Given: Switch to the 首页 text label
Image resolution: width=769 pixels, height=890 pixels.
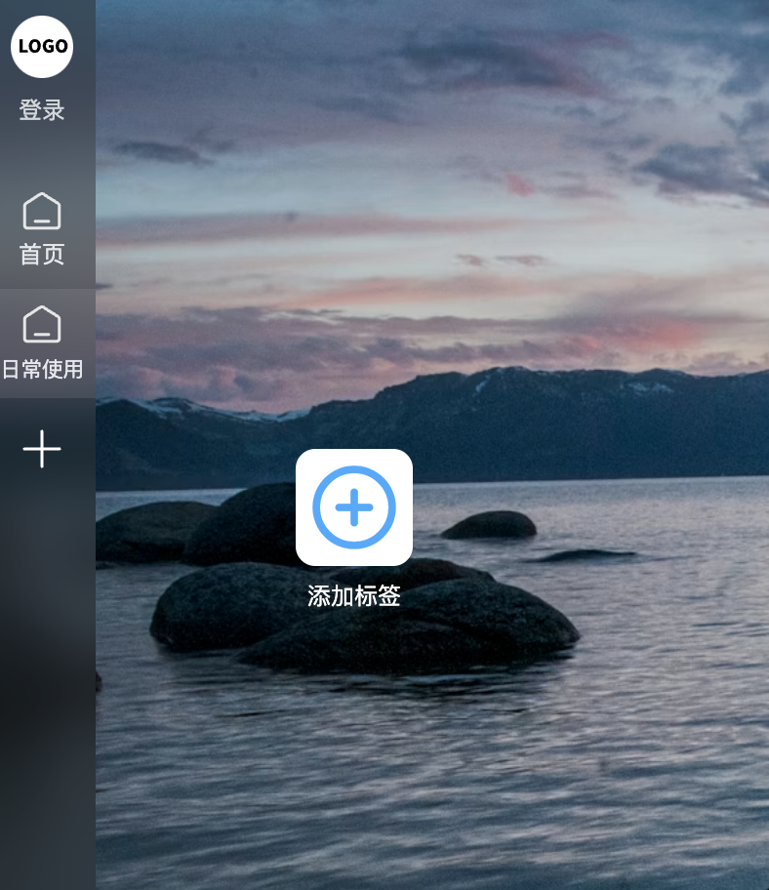Looking at the screenshot, I should (x=42, y=255).
